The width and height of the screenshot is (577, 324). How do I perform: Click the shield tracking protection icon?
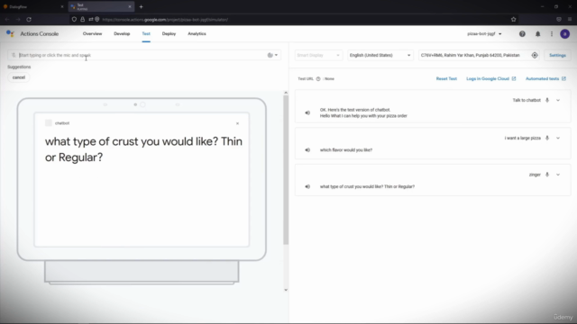74,20
